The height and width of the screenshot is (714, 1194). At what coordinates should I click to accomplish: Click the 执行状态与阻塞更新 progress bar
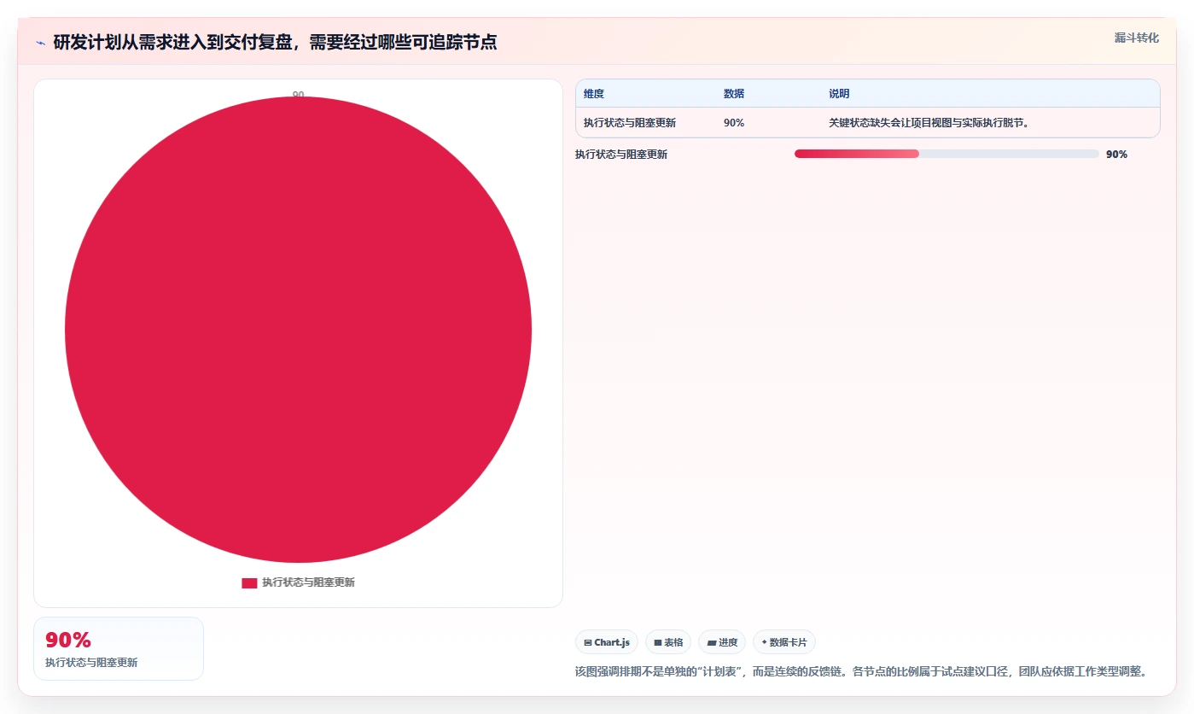pyautogui.click(x=946, y=154)
